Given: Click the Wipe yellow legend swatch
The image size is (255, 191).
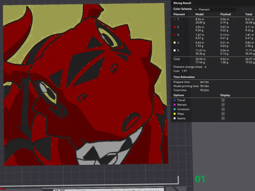Looking at the screenshot, I should 174,114.
